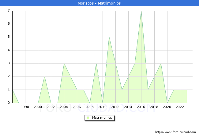The height and width of the screenshot is (137, 199).
Task: Click the x-axis label 2016
Action: 141,107
